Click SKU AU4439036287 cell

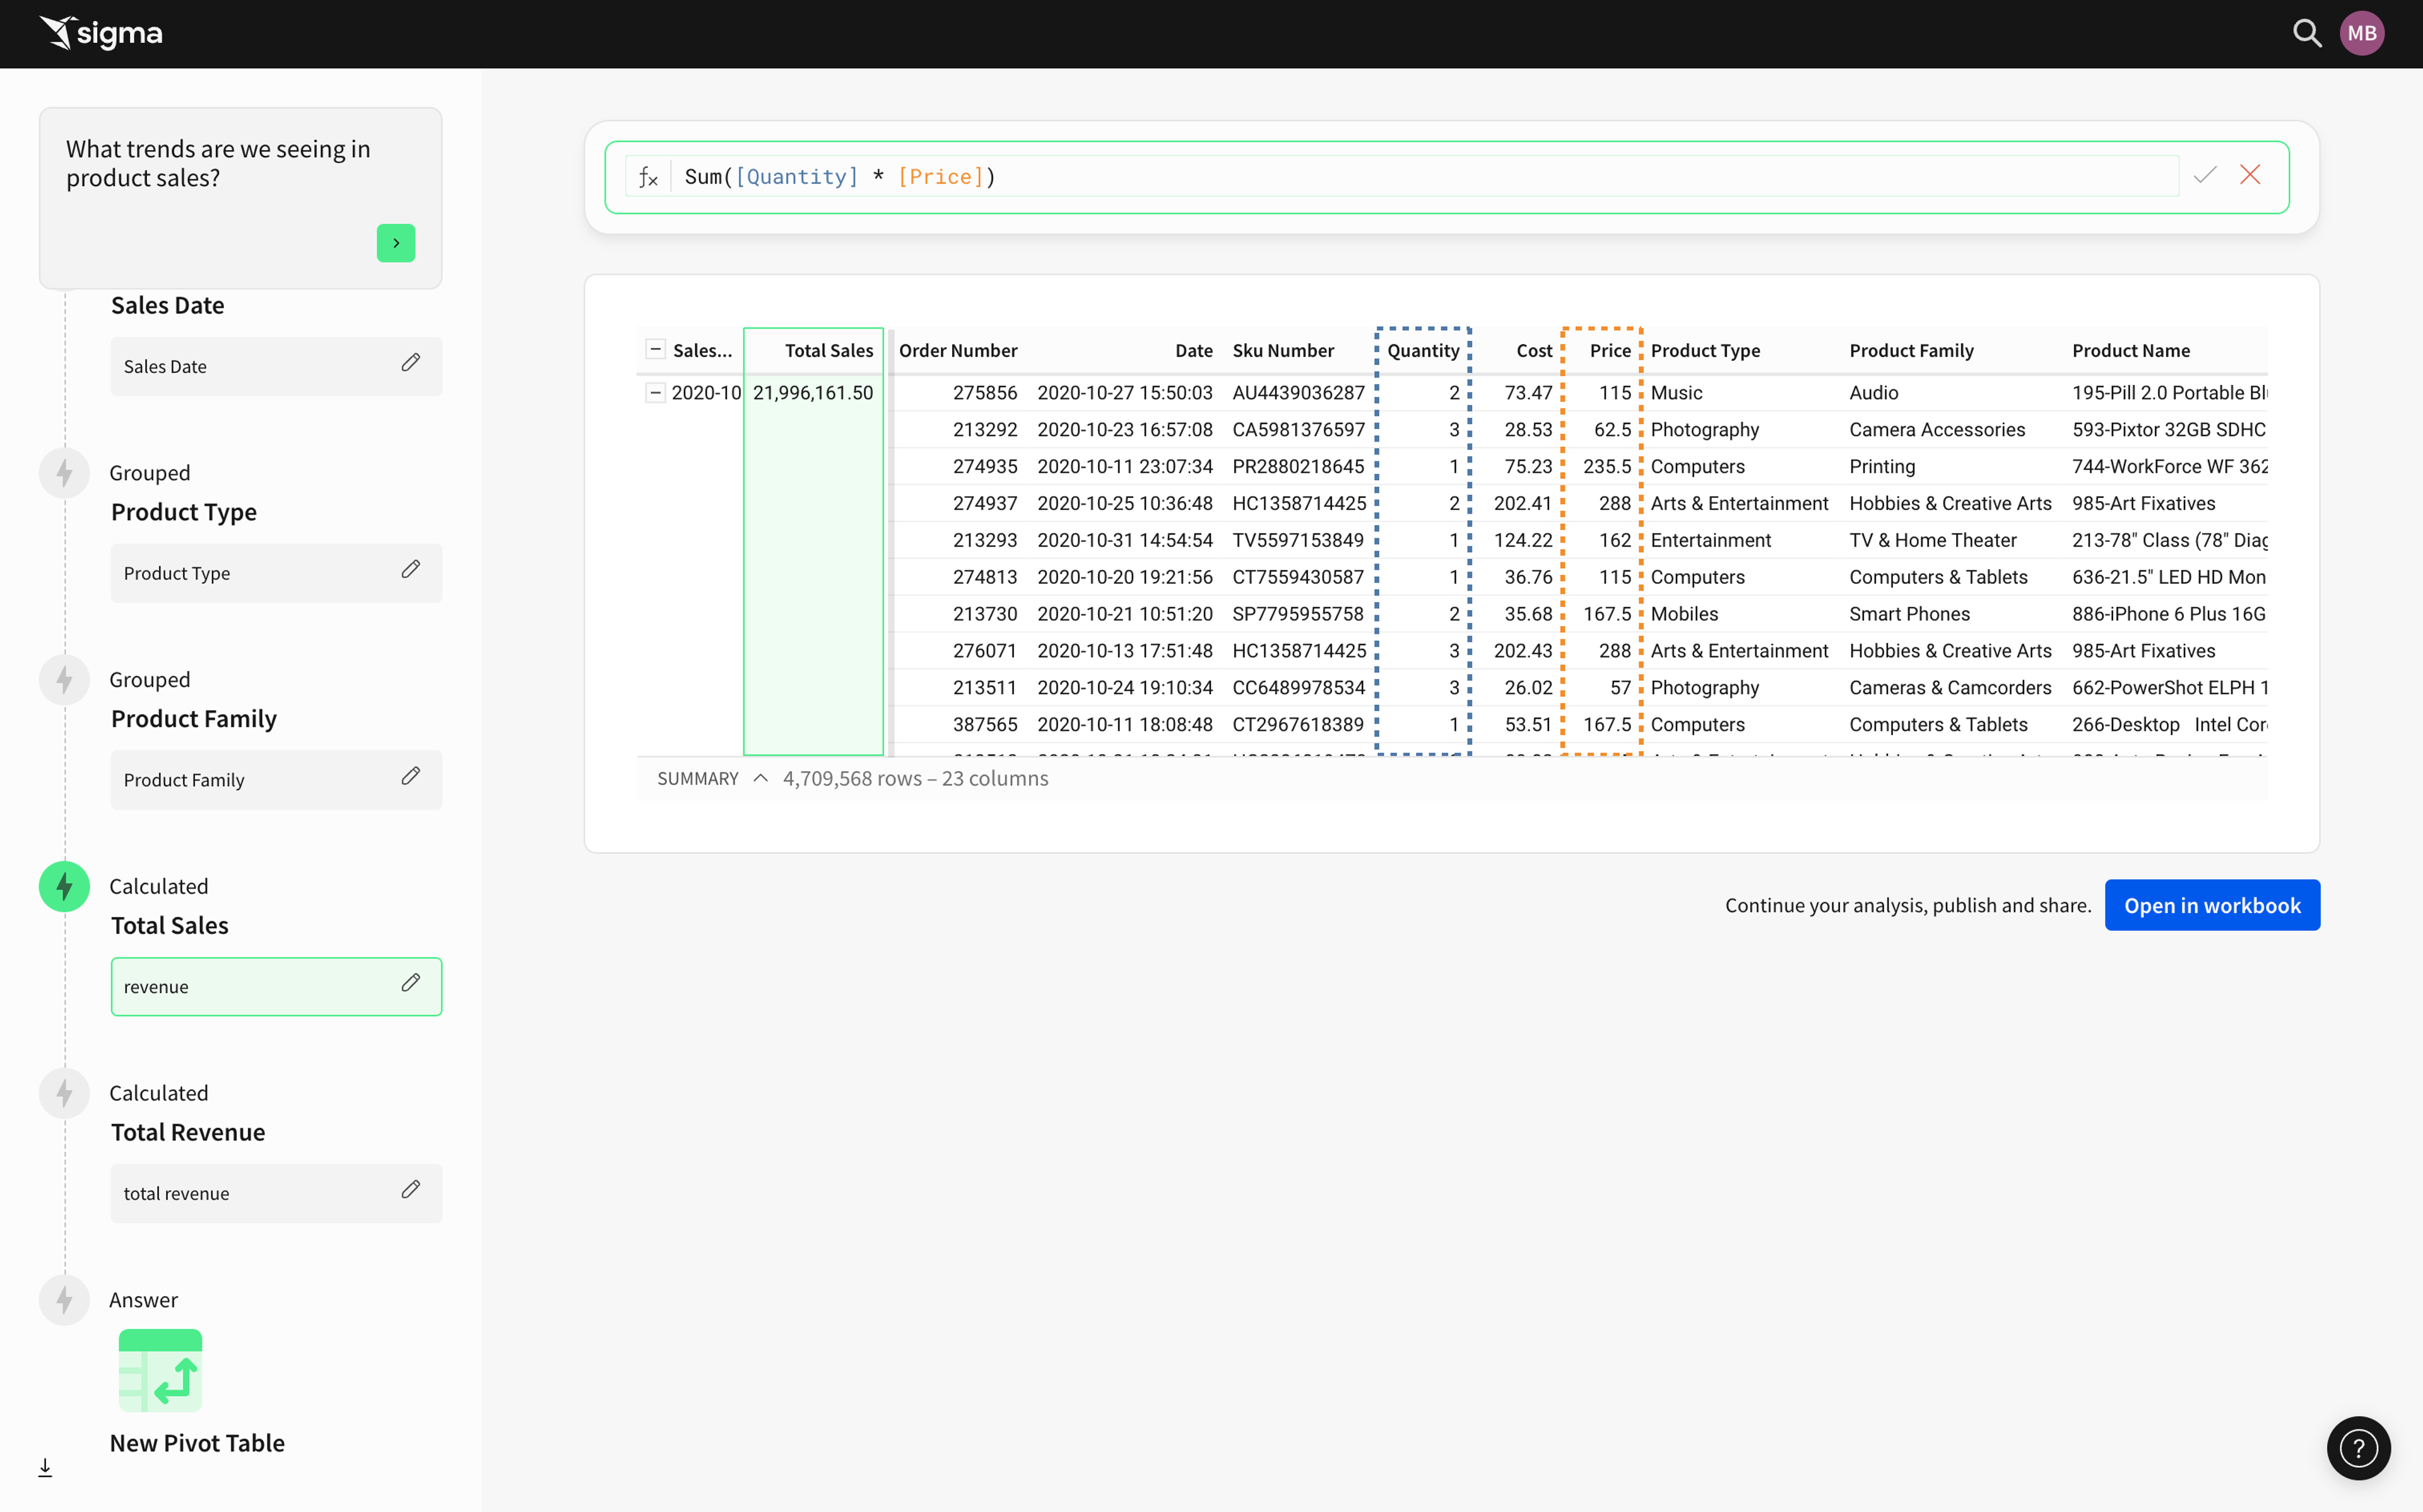[x=1299, y=393]
